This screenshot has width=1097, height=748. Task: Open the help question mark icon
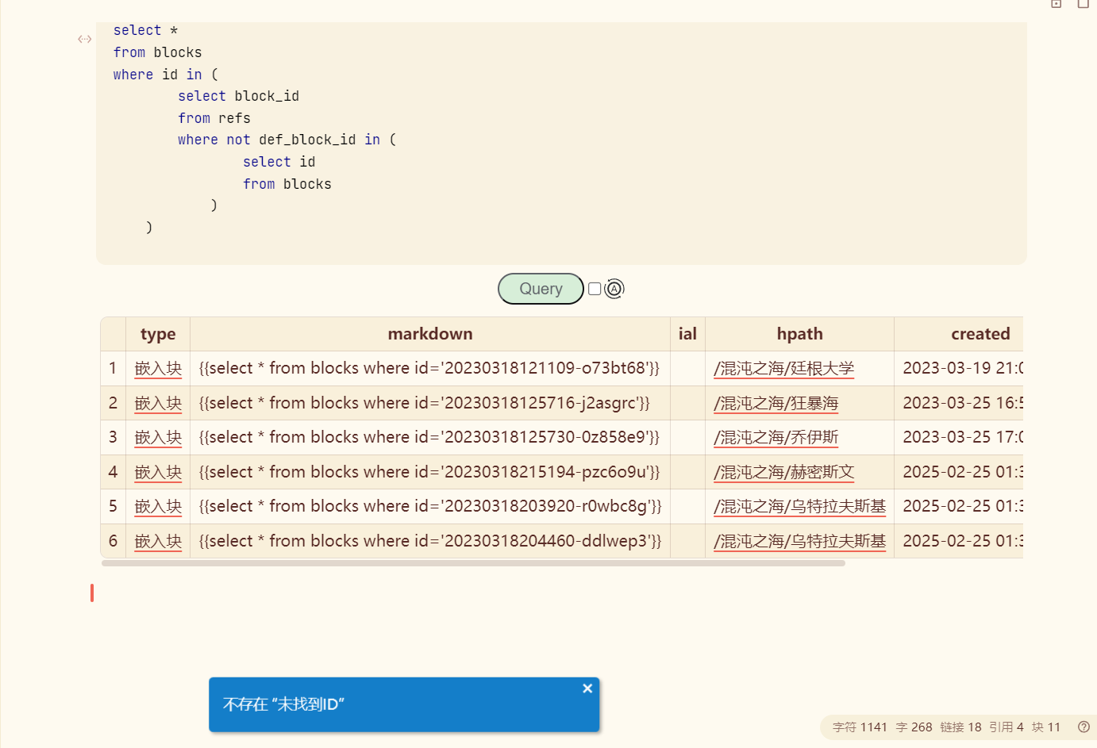(x=1084, y=727)
